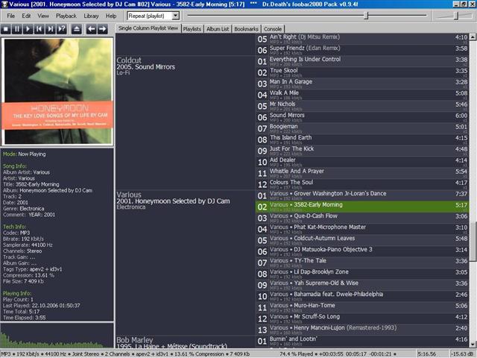
Task: Select track 'Colours The Soul'
Action: point(362,184)
